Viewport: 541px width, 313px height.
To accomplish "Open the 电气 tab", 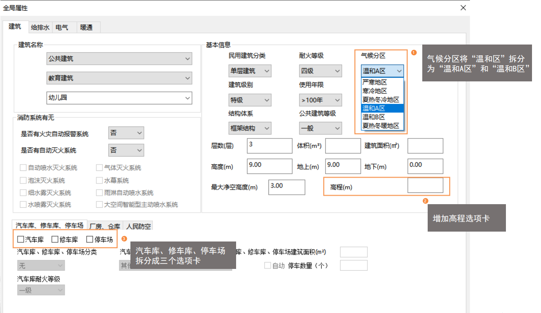I will (62, 27).
